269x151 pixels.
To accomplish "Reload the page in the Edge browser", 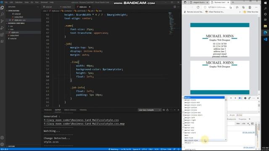I will tap(198, 8).
